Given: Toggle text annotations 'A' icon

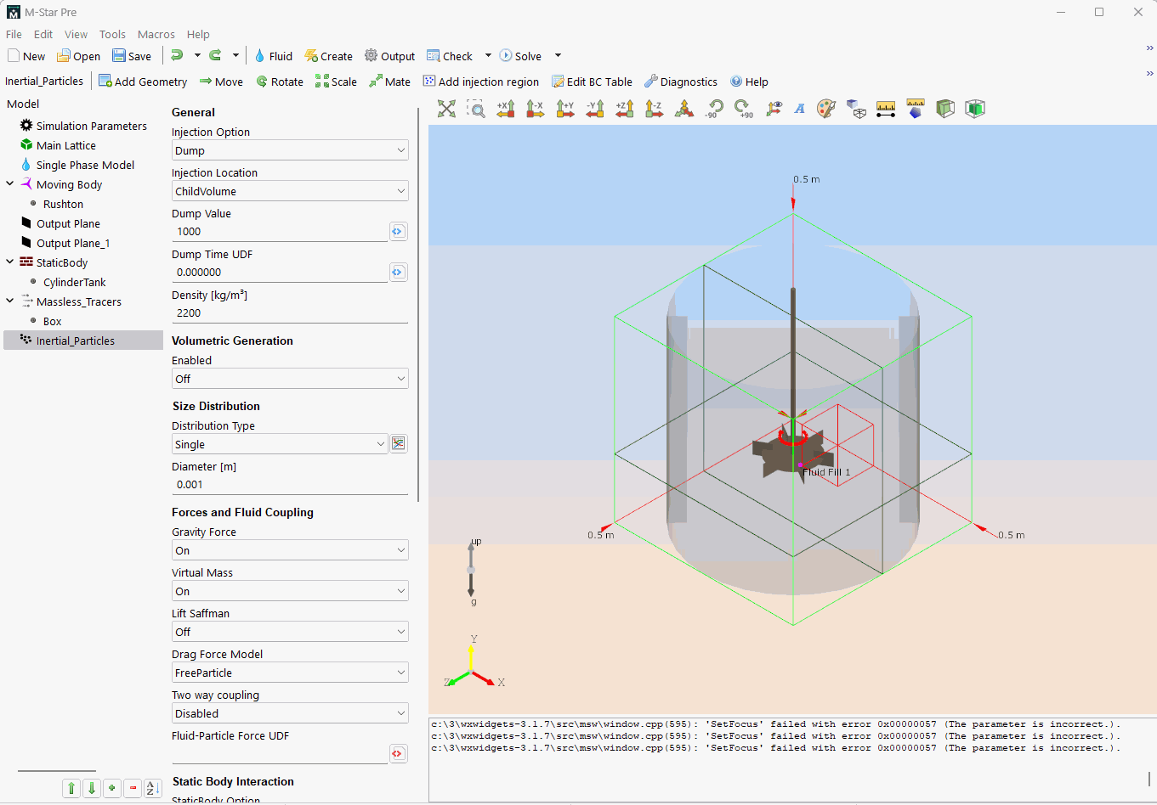Looking at the screenshot, I should [x=800, y=109].
